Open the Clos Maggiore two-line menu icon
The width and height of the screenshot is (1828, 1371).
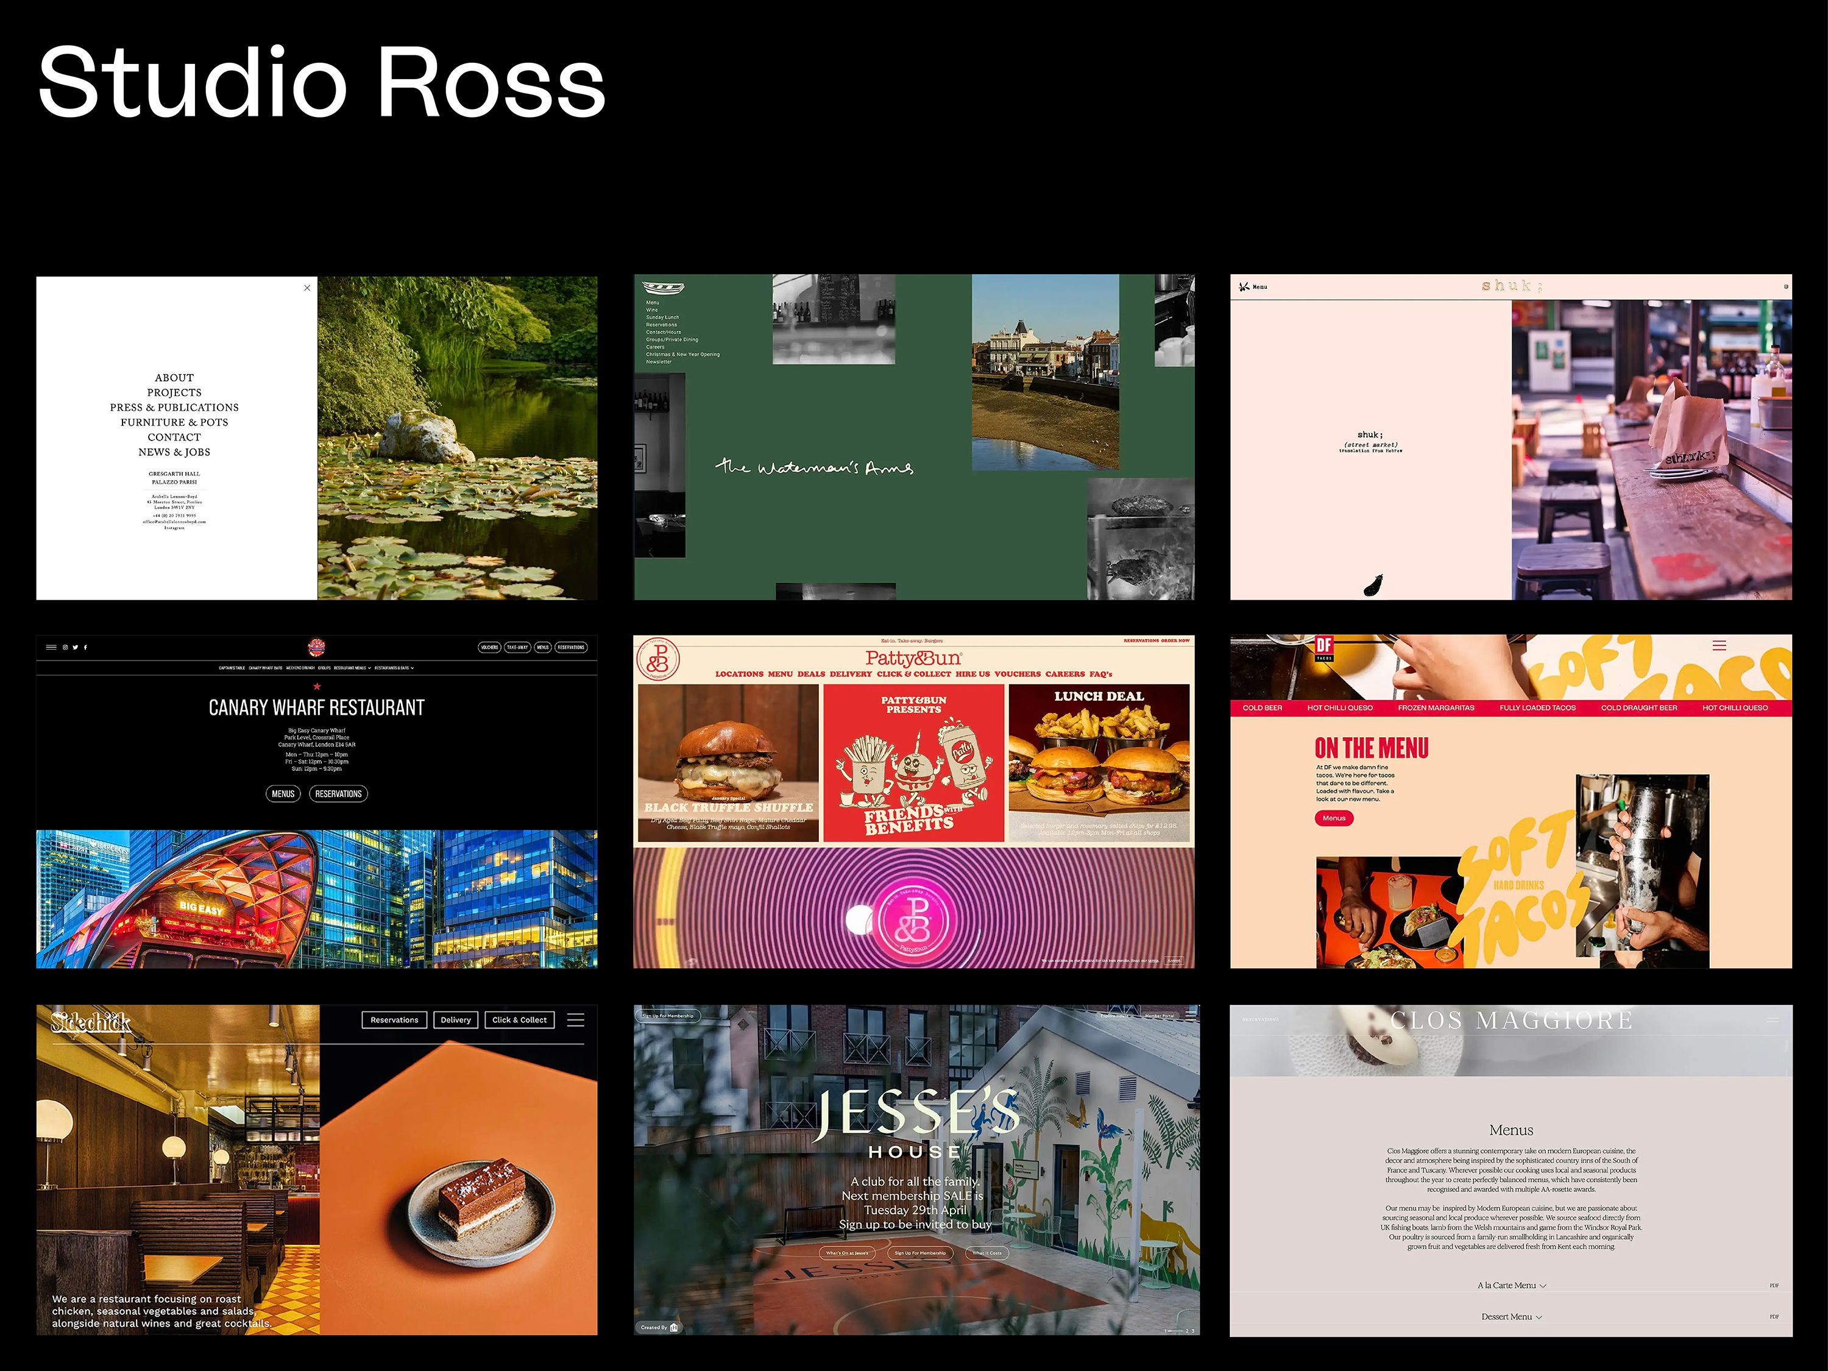point(1773,1020)
